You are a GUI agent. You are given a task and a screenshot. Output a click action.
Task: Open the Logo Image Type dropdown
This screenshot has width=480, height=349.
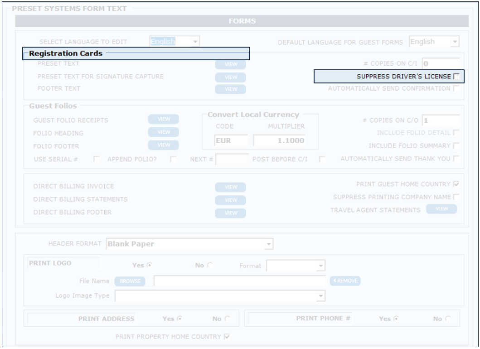pos(320,296)
